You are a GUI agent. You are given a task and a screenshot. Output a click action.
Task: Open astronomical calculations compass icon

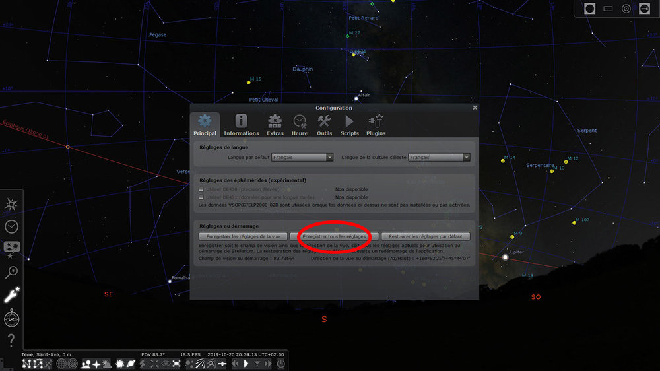11,318
